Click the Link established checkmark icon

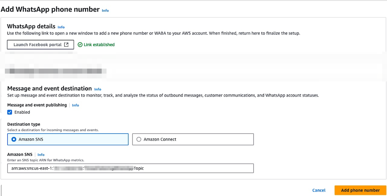(x=80, y=45)
